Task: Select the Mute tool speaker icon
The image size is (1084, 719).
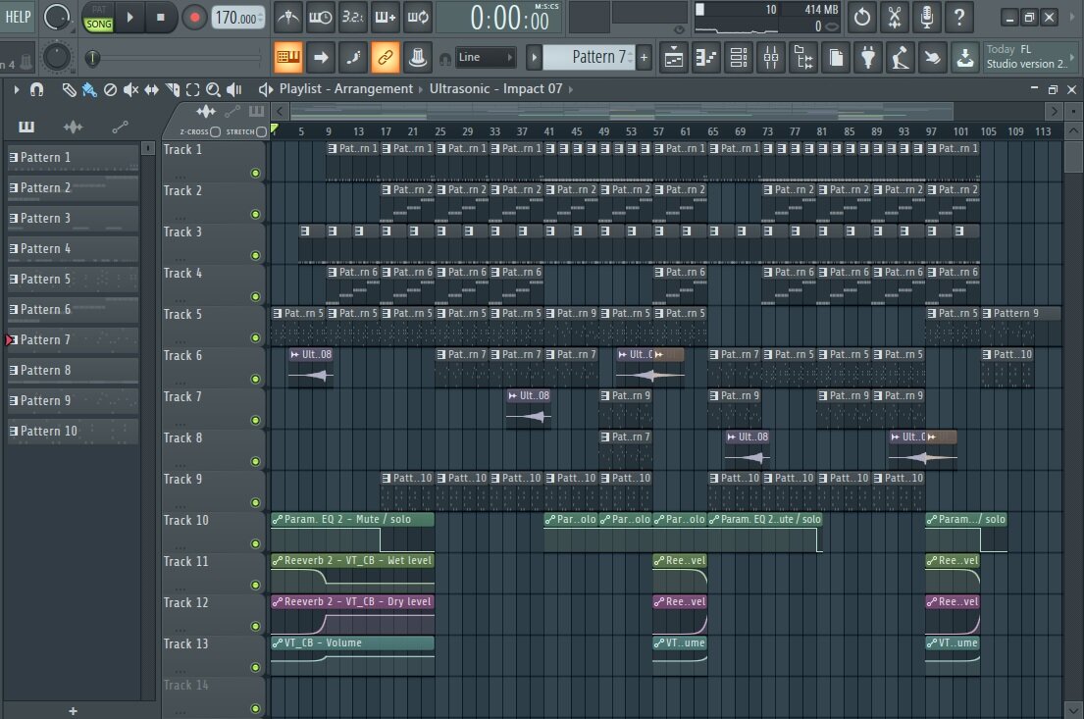Action: pos(130,89)
